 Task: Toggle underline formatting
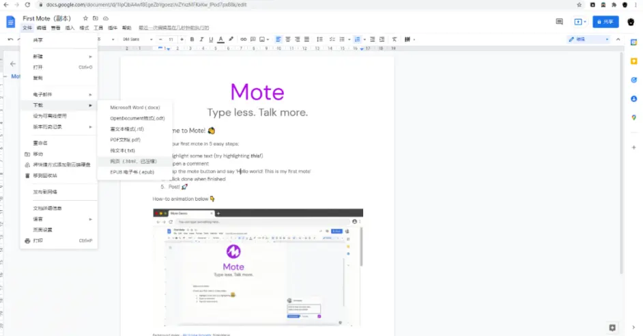click(x=211, y=40)
